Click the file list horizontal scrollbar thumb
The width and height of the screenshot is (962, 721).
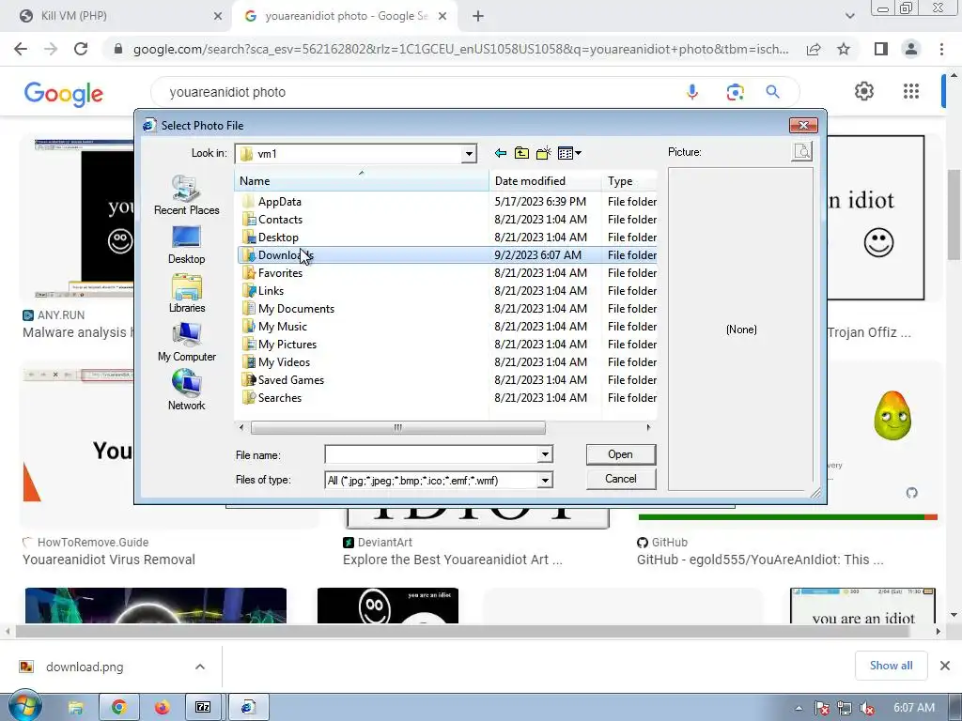point(397,427)
